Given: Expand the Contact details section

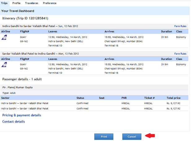Looking at the screenshot, I should pos(14,121).
